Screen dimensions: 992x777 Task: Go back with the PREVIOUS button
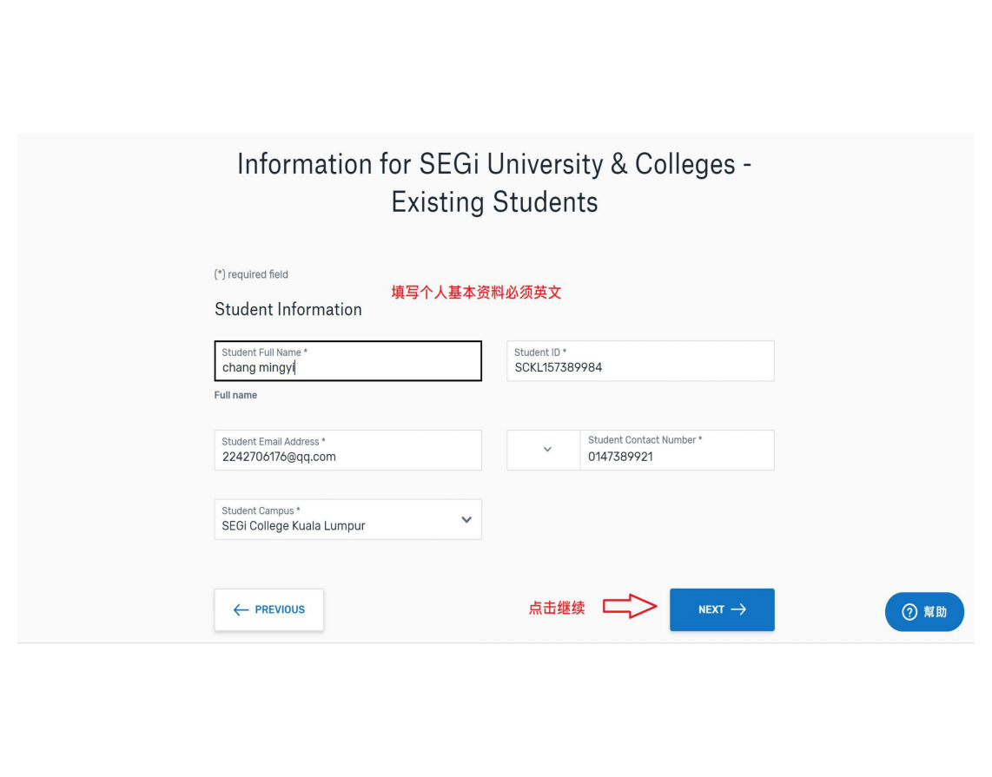click(269, 609)
